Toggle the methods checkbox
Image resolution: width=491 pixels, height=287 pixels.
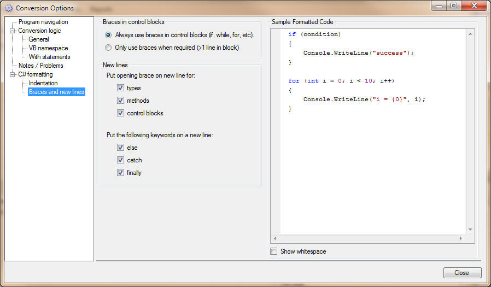120,101
